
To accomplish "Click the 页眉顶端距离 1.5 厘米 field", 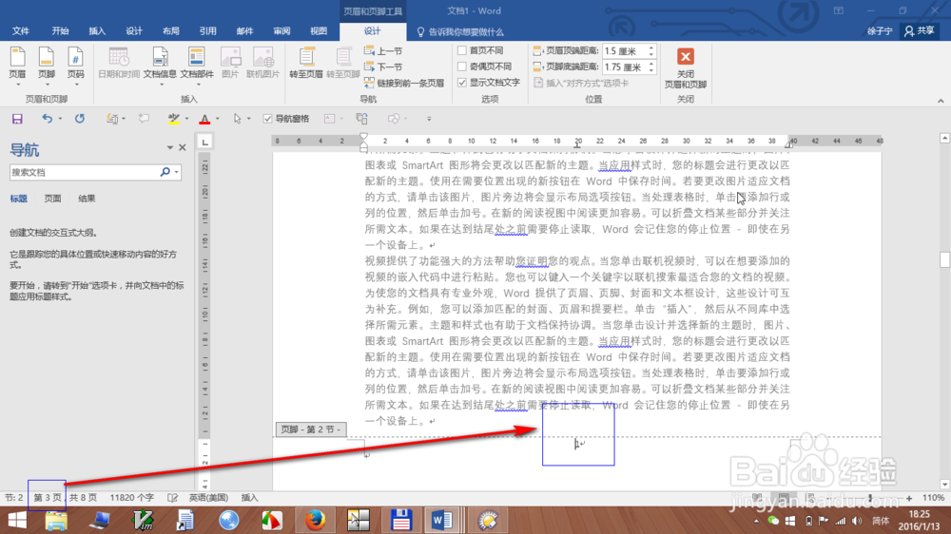I will click(x=625, y=51).
